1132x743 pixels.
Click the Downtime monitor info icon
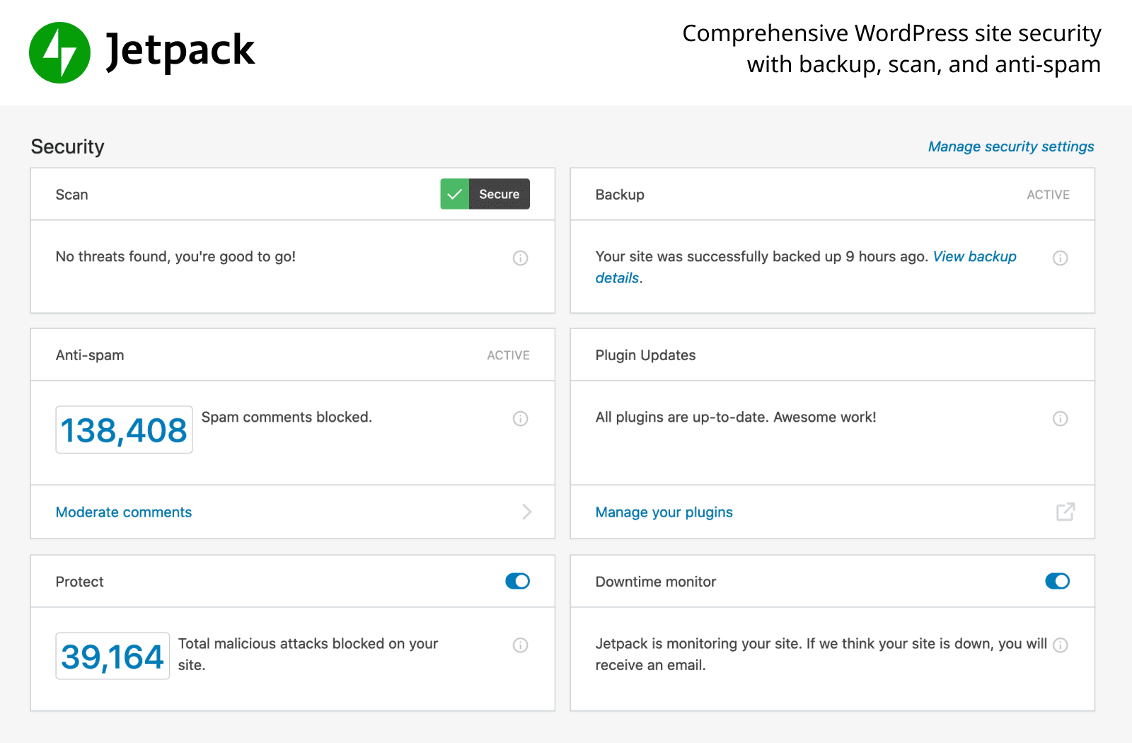tap(1060, 645)
